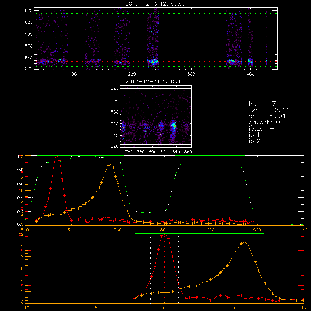This screenshot has width=311, height=311.
Task: Click the timestamp title above the wide top spectrogram
Action: click(x=156, y=4)
